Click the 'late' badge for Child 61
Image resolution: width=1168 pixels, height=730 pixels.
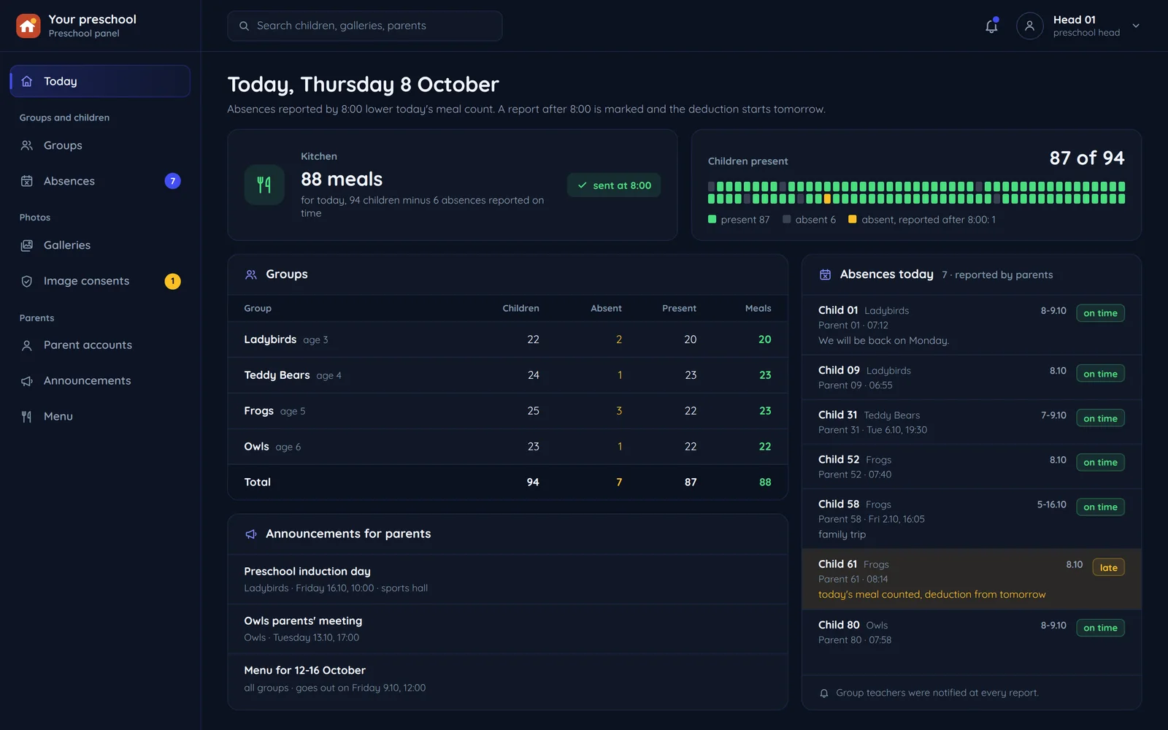(x=1108, y=568)
